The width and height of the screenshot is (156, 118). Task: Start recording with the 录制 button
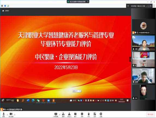pos(82,115)
